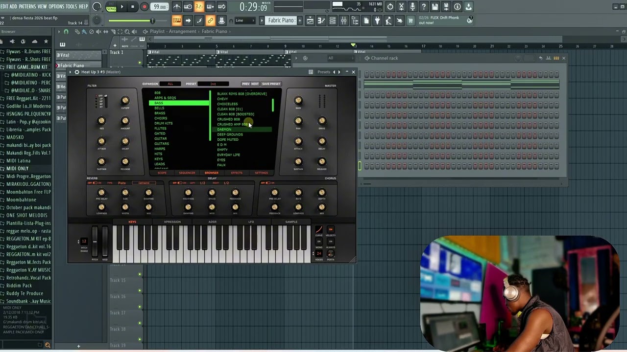Image resolution: width=627 pixels, height=352 pixels.
Task: Toggle the stamp tool icon
Action: point(221,21)
